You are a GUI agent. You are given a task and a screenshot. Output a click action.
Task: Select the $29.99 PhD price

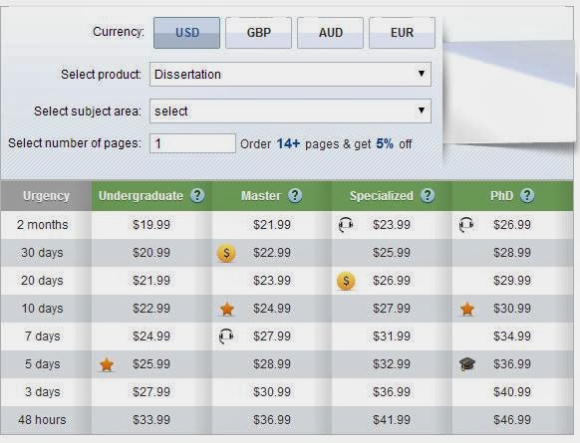[512, 281]
